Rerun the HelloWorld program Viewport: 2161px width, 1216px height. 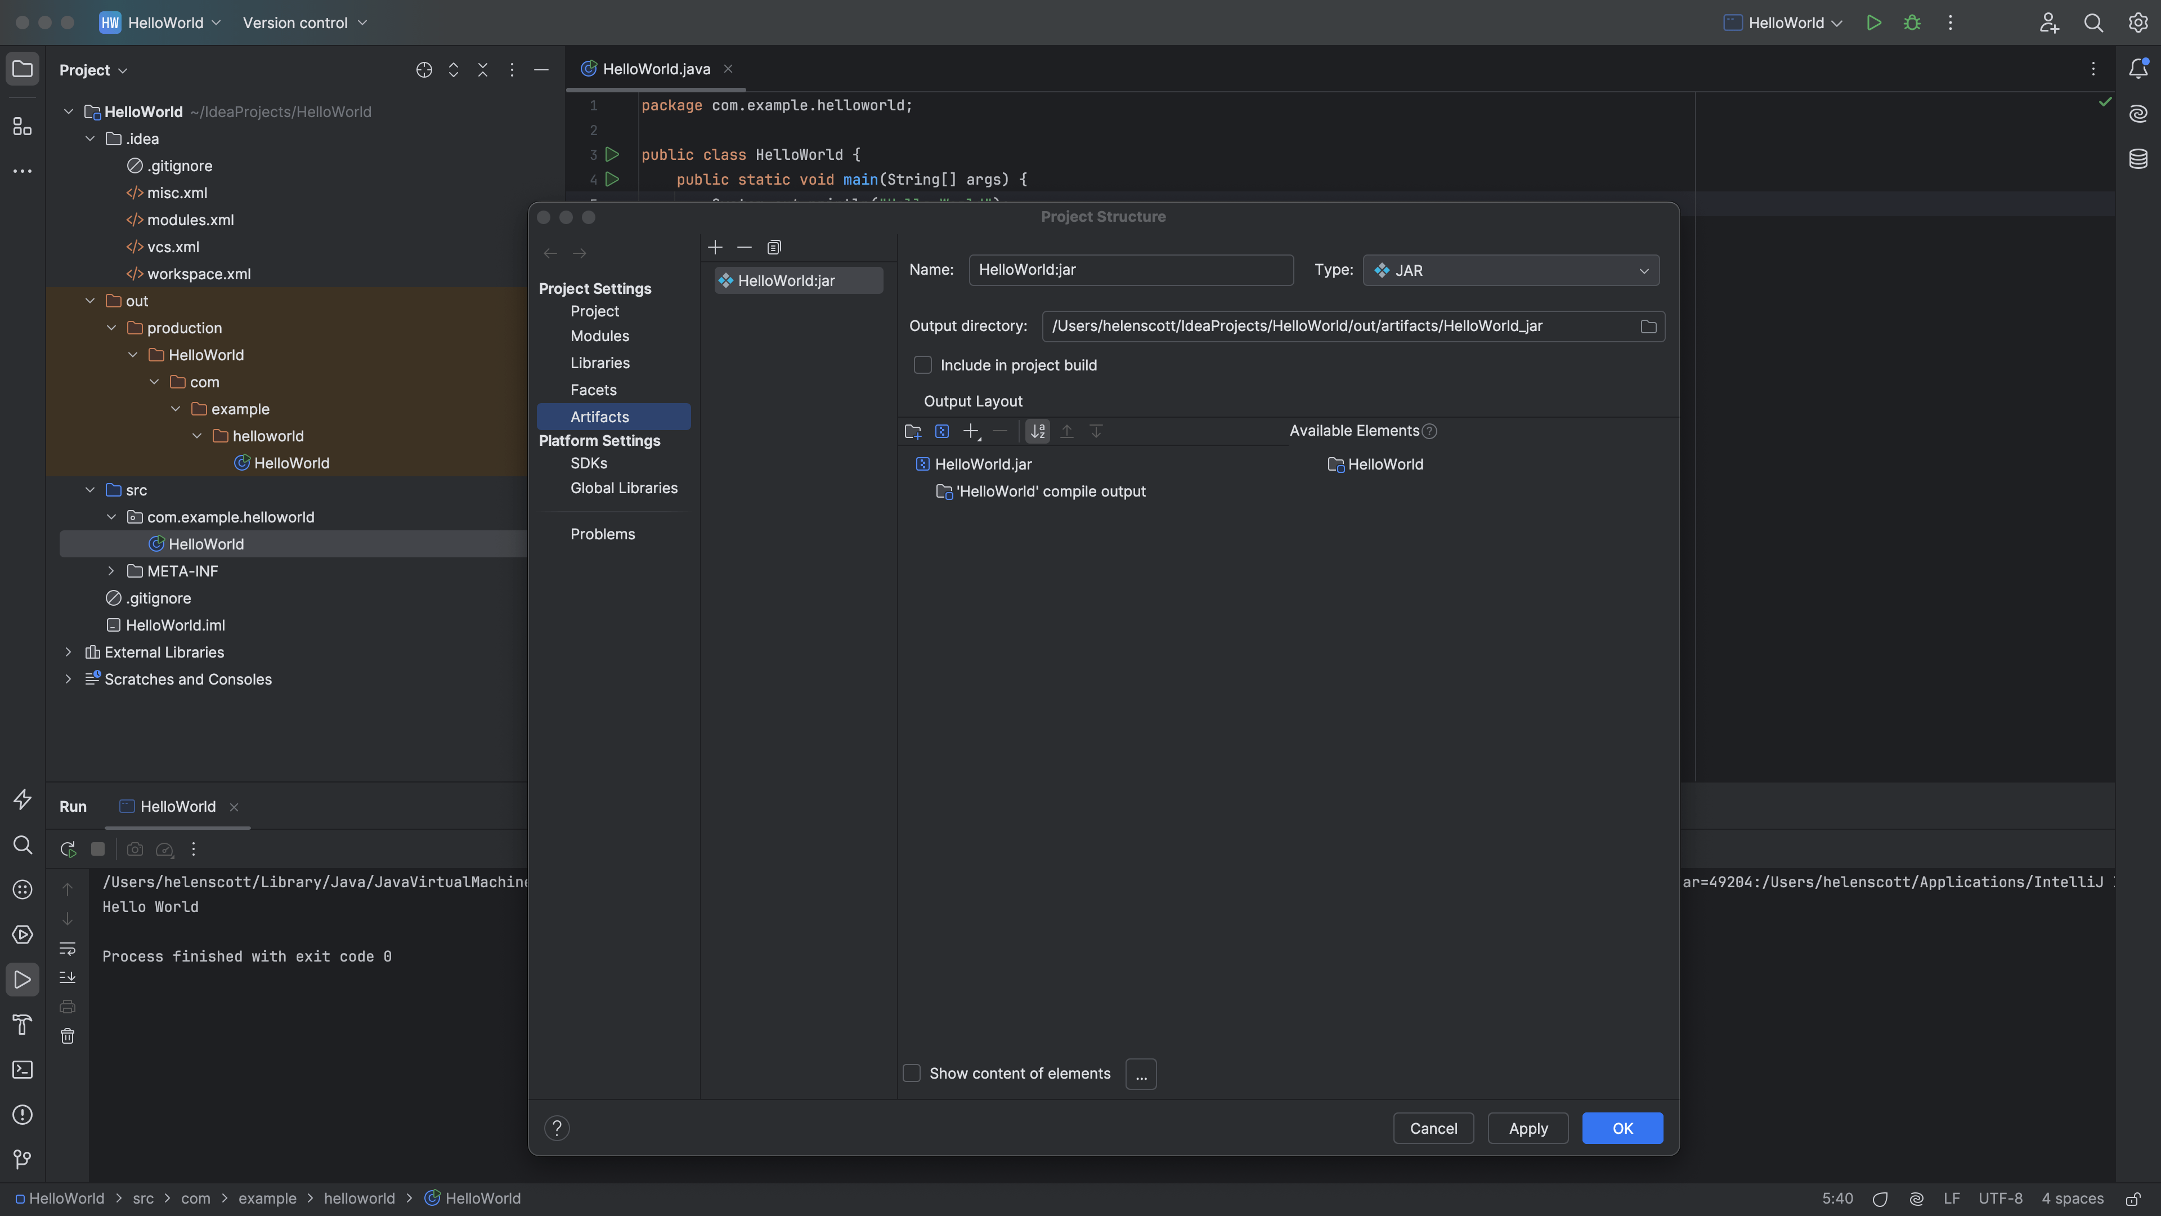tap(67, 848)
